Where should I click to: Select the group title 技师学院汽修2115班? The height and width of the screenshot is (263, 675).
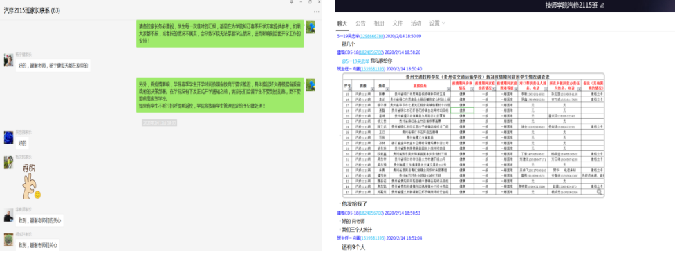[571, 5]
